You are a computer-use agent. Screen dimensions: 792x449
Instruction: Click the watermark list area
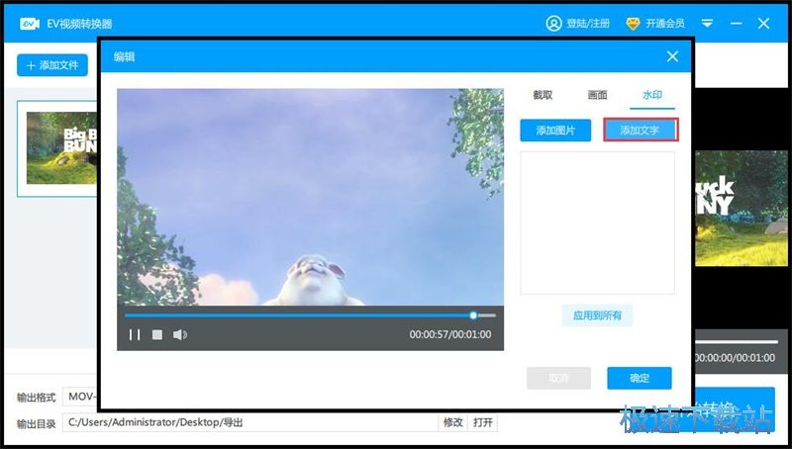click(x=598, y=223)
